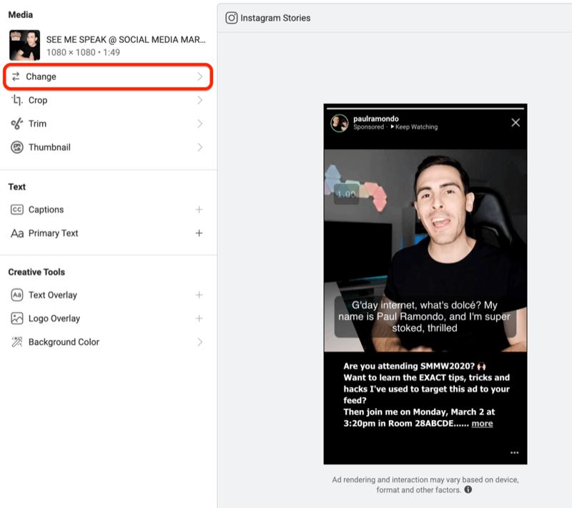Click the info icon below the preview
This screenshot has width=572, height=508.
pos(468,490)
